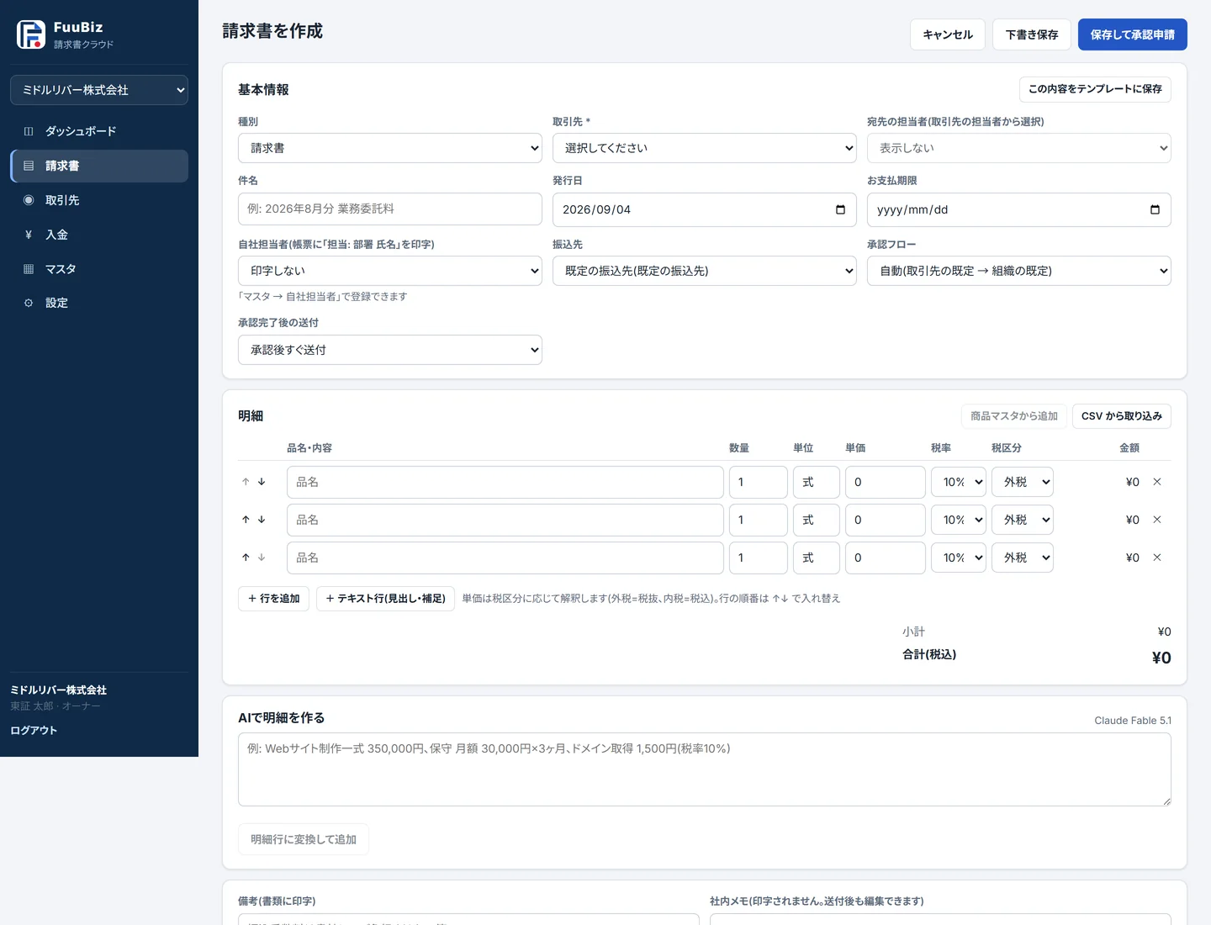Click the Dashboard sidebar icon
The height and width of the screenshot is (925, 1211).
(29, 131)
